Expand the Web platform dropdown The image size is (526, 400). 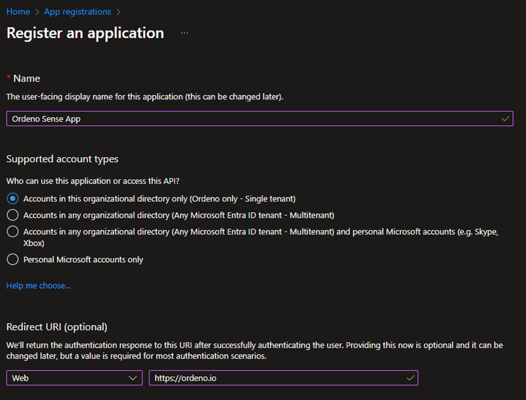click(74, 378)
